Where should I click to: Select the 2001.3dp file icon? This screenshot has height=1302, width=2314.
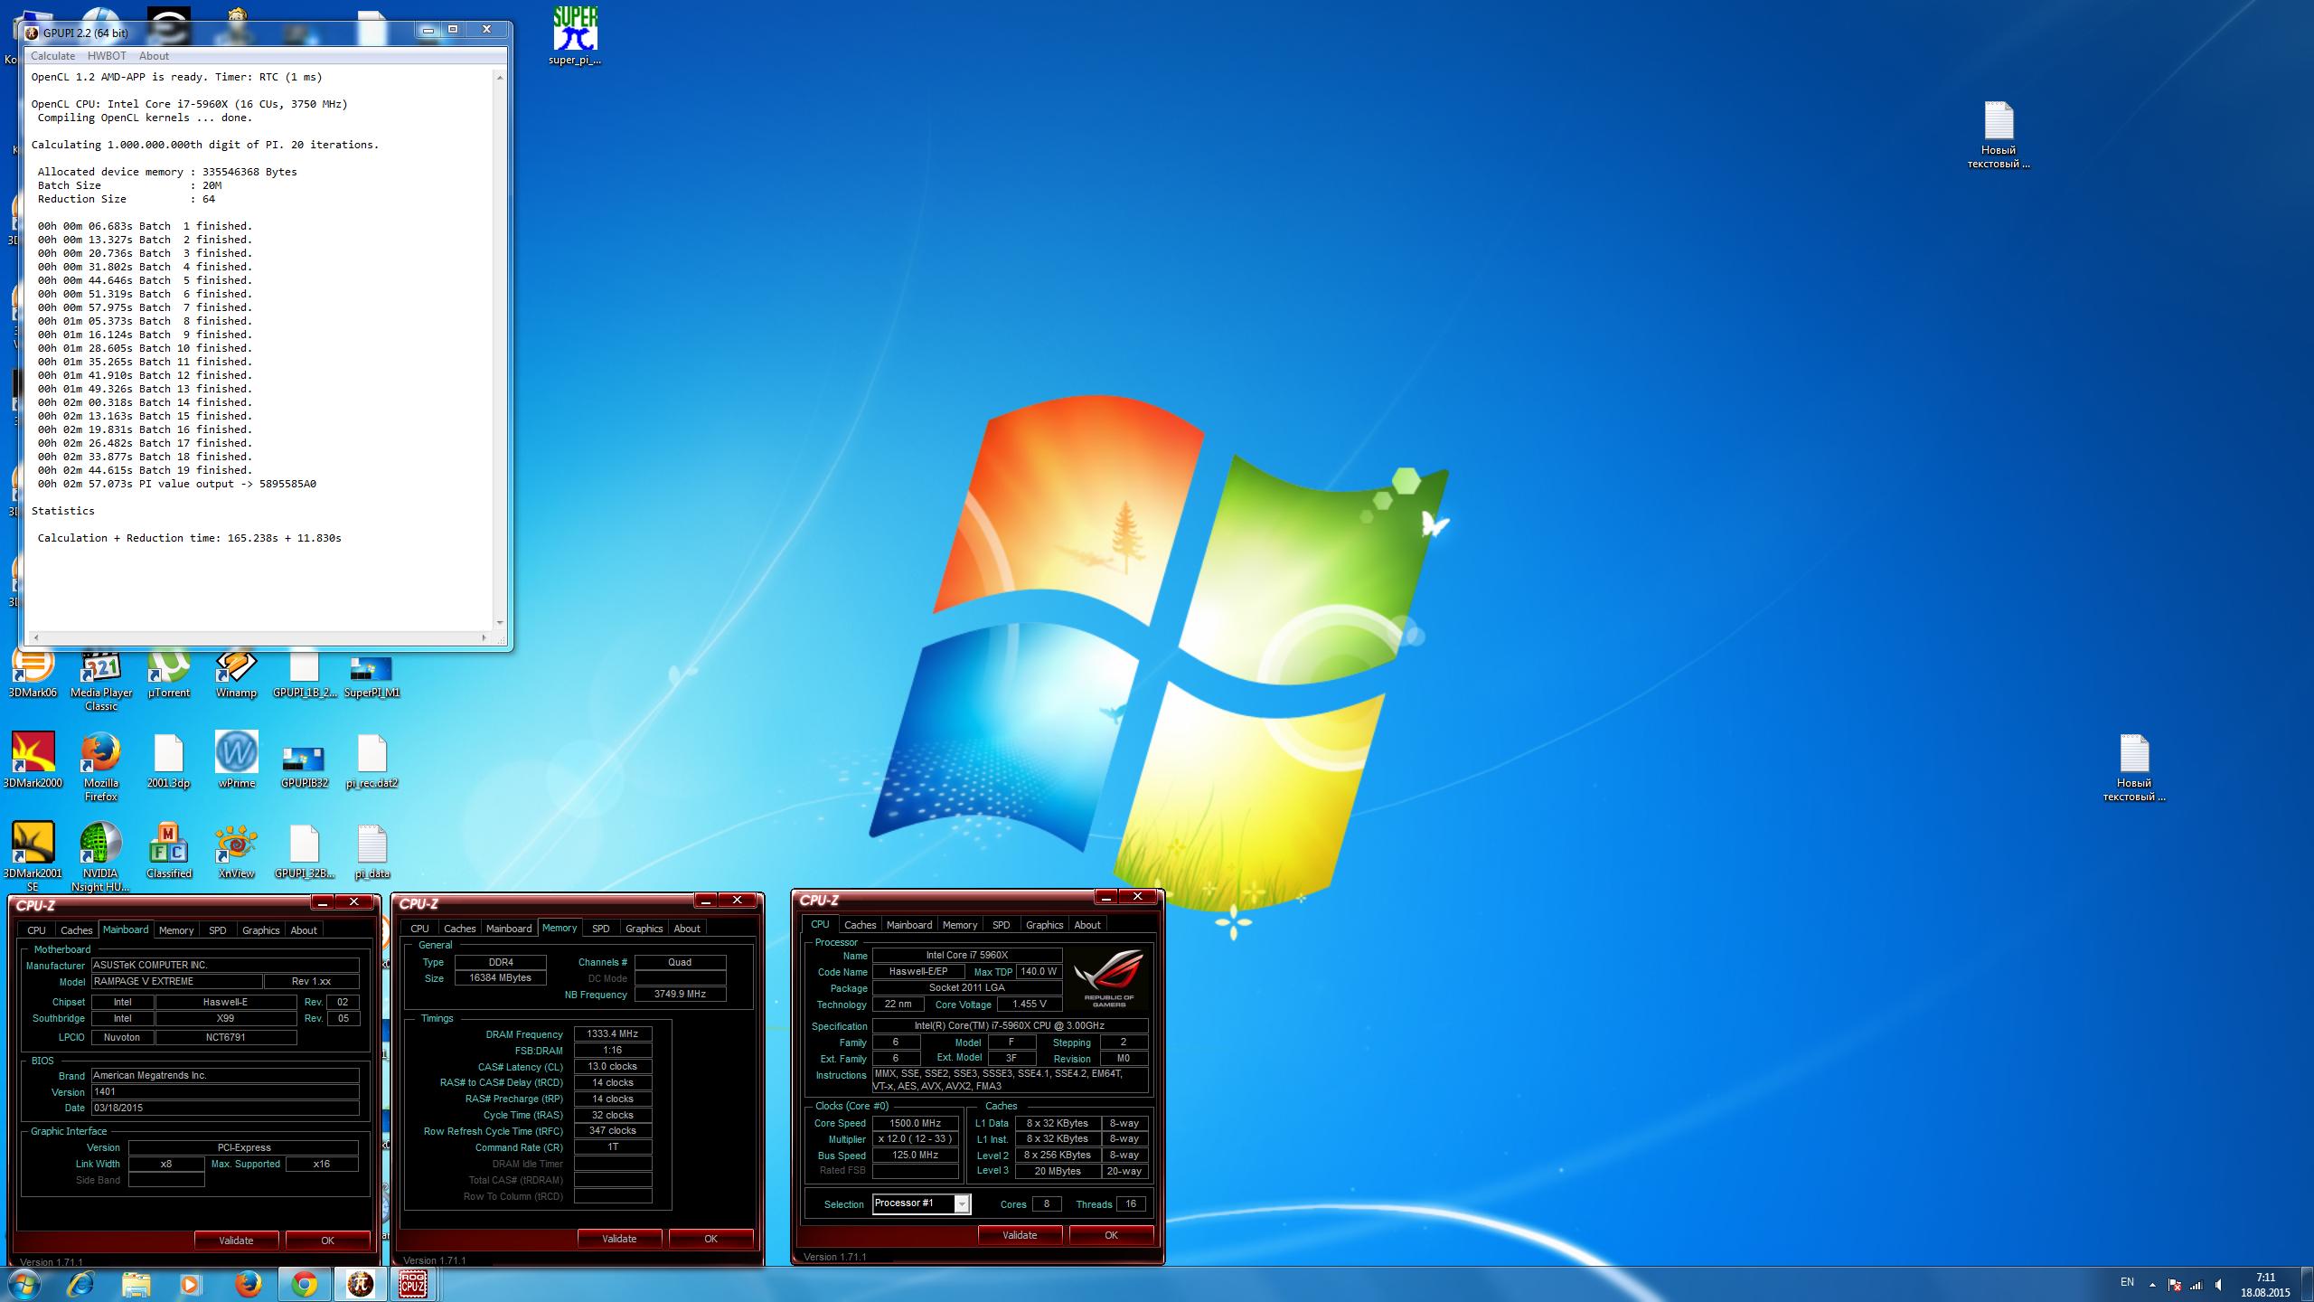click(x=169, y=759)
